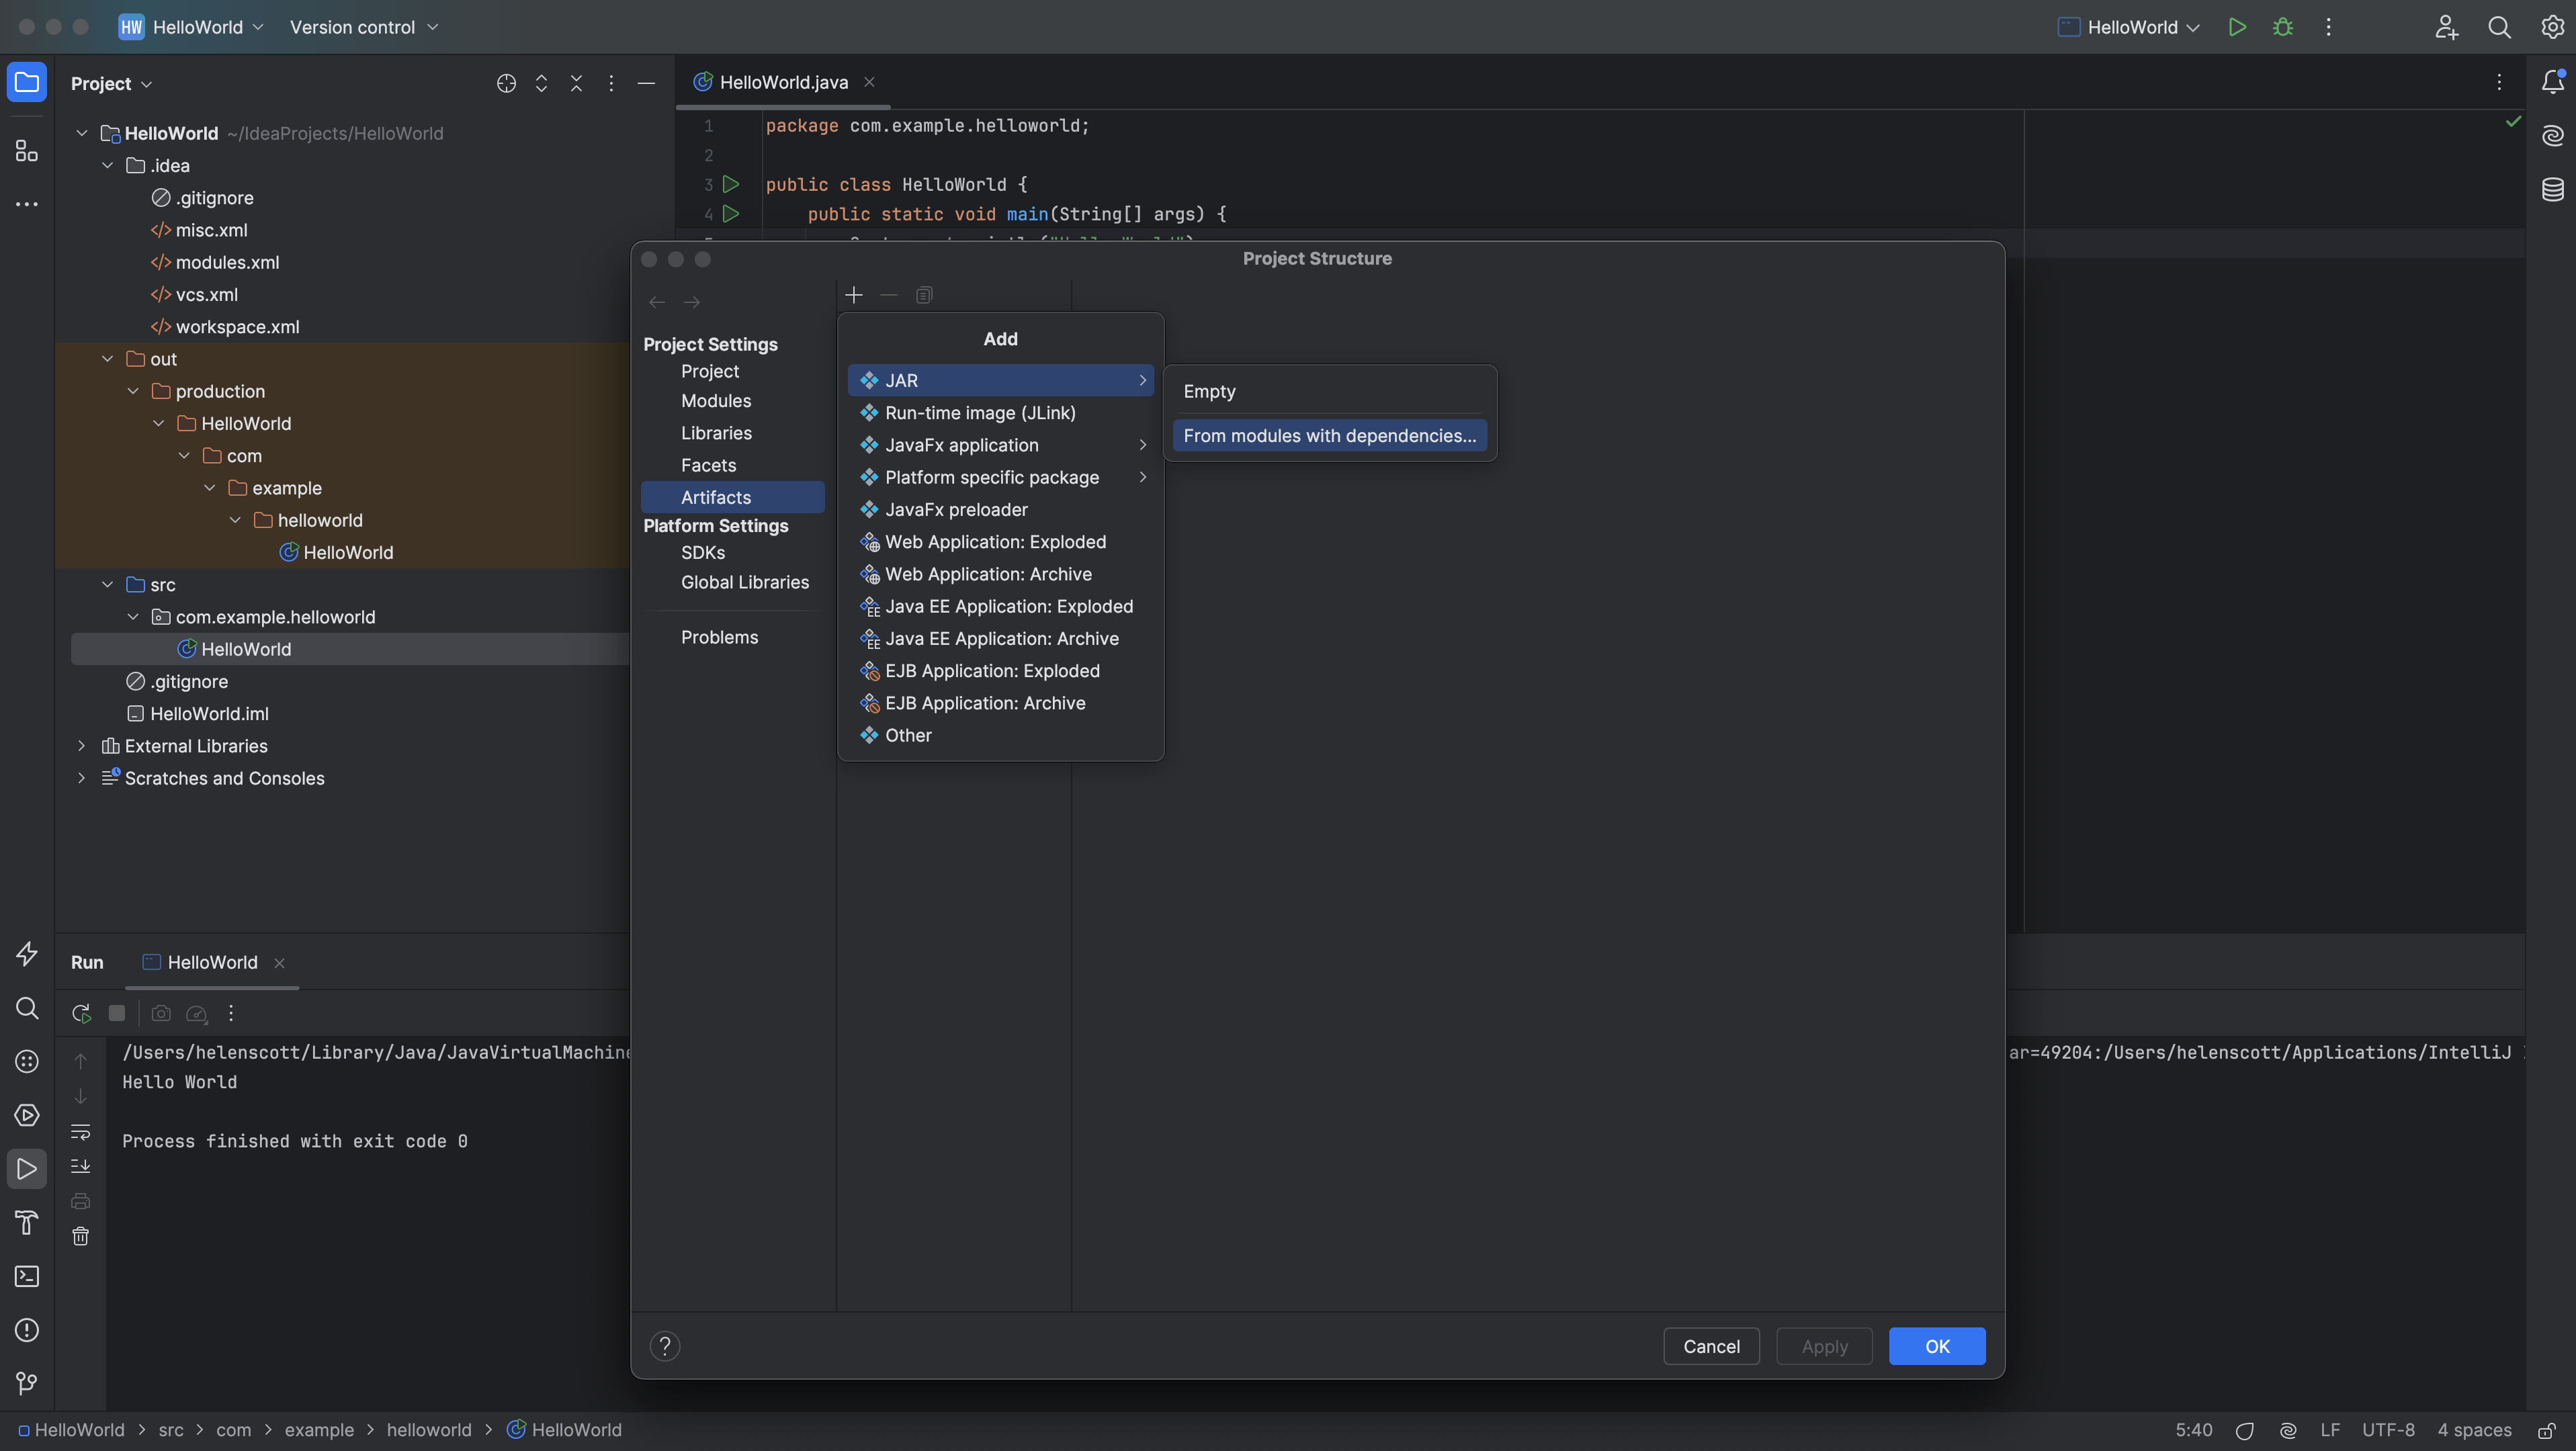2576x1451 pixels.
Task: Clear the Run console with the trash icon
Action: click(80, 1236)
